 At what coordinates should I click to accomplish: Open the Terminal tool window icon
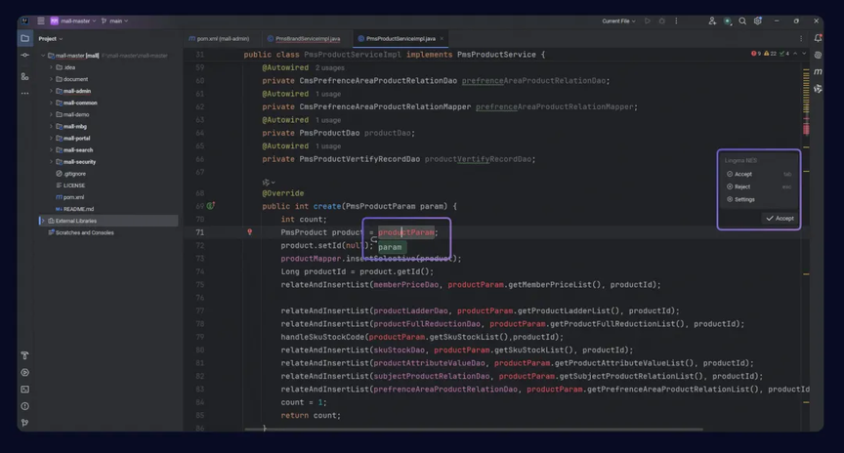point(24,389)
